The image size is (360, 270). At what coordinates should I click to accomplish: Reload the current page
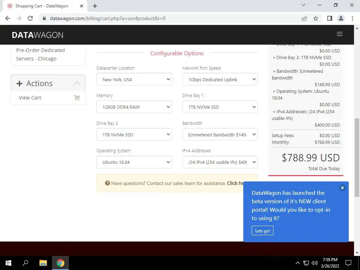(x=30, y=18)
